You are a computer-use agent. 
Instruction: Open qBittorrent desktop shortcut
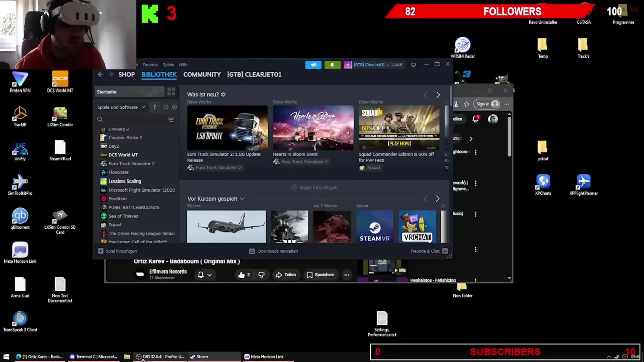[x=20, y=219]
